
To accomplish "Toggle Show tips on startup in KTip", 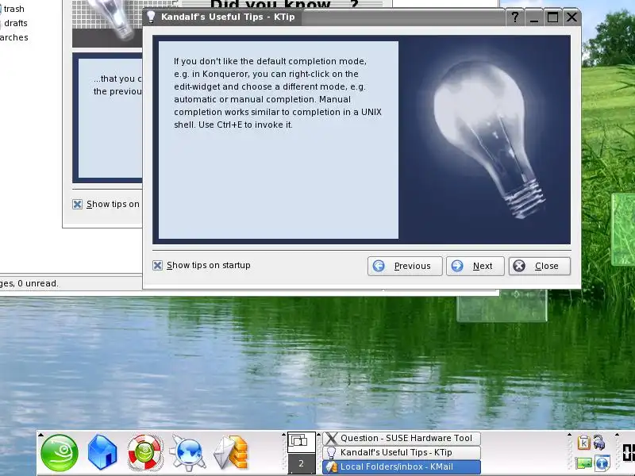I will [157, 265].
